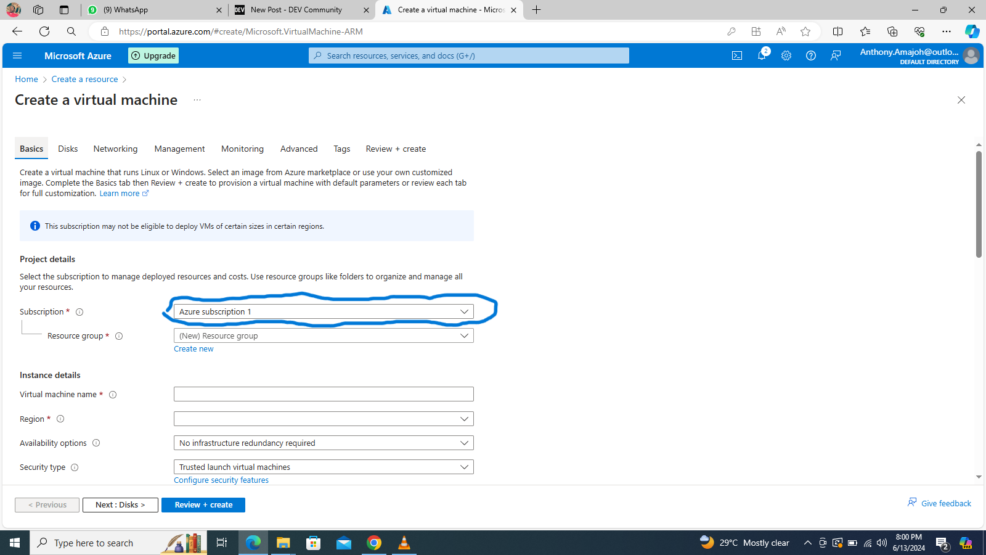The width and height of the screenshot is (986, 555).
Task: Open the Availability options dropdown
Action: (324, 443)
